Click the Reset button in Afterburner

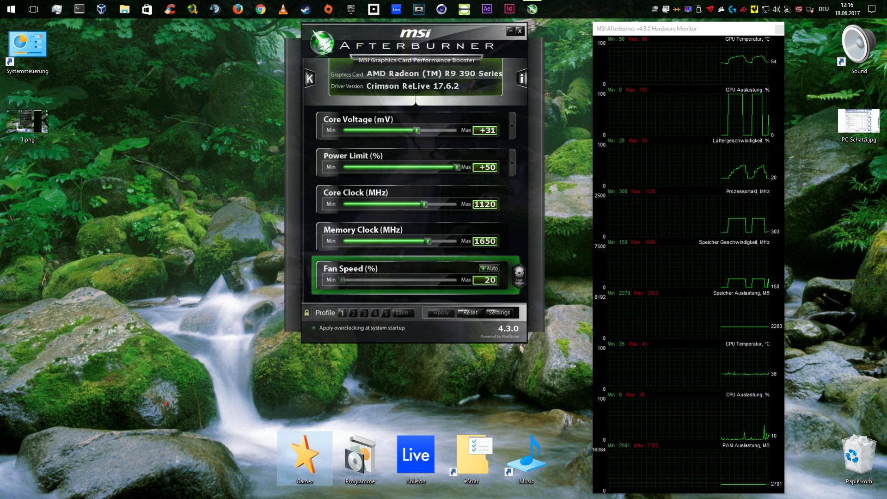pos(471,313)
